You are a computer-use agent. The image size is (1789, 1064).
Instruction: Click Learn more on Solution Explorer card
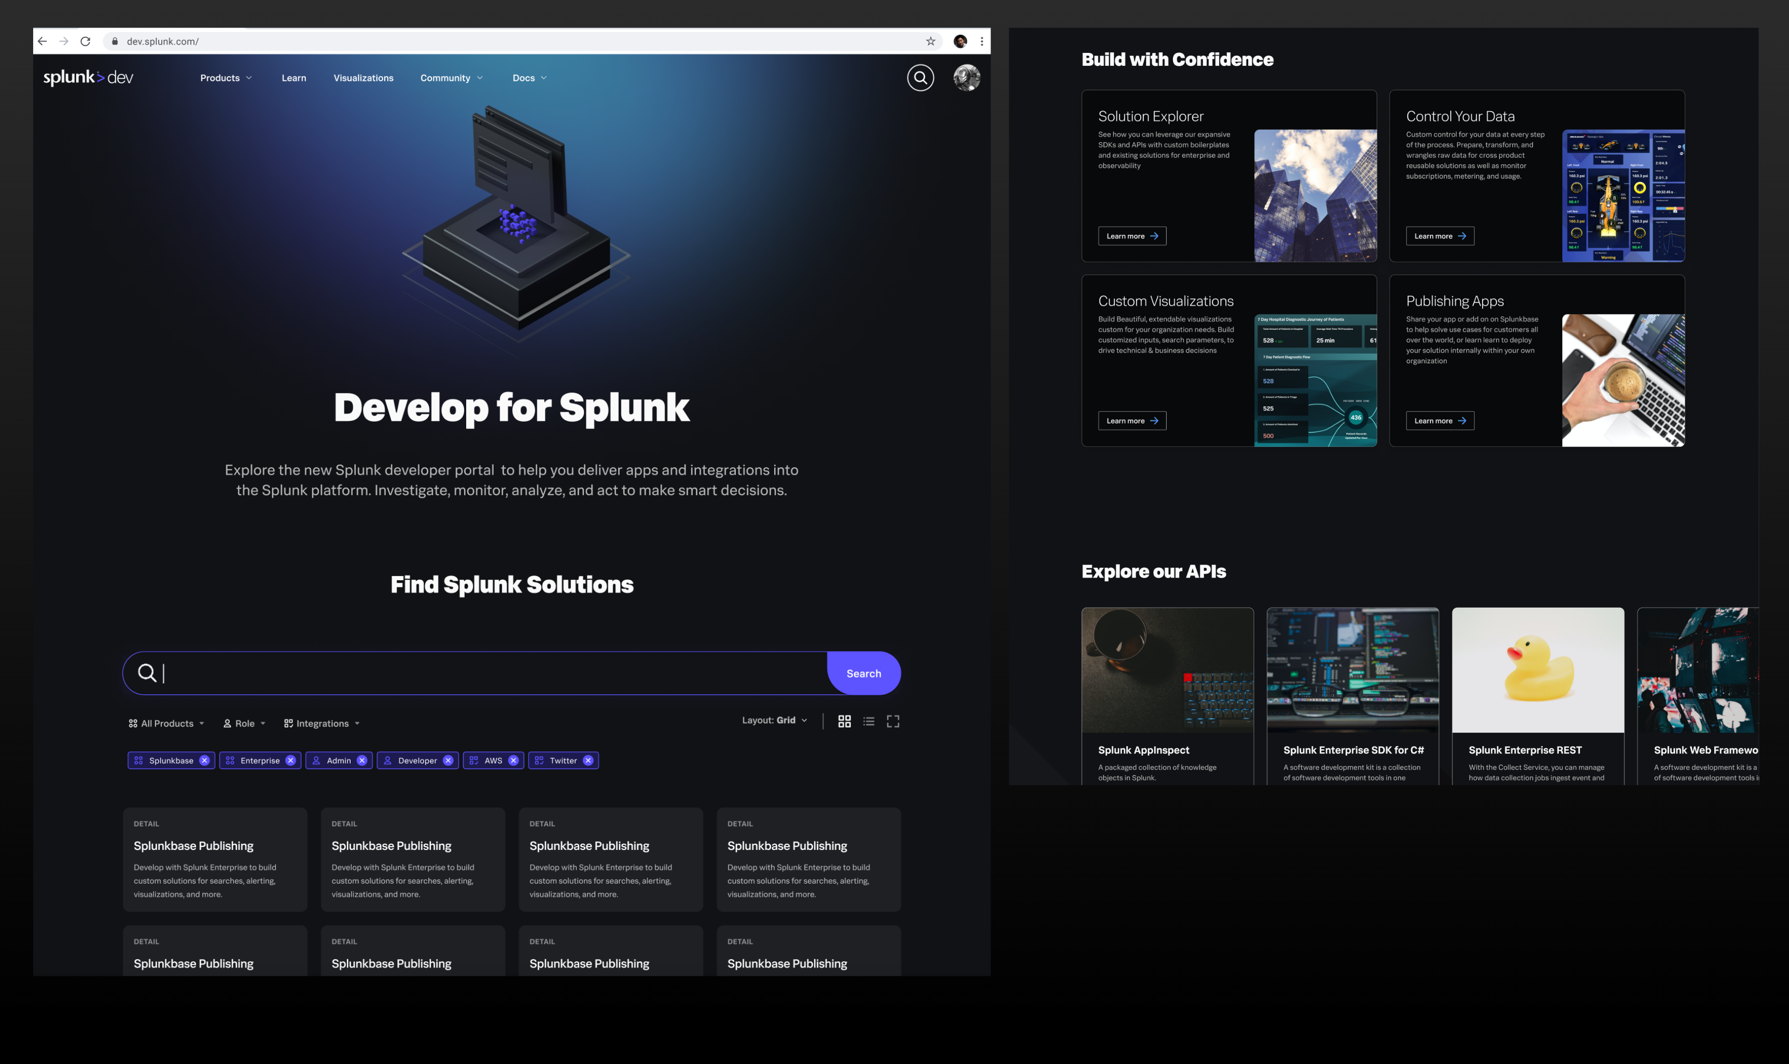tap(1132, 236)
